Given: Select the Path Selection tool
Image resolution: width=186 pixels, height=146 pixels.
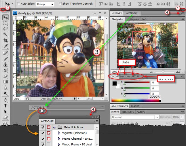Looking at the screenshot, I should 5,111.
